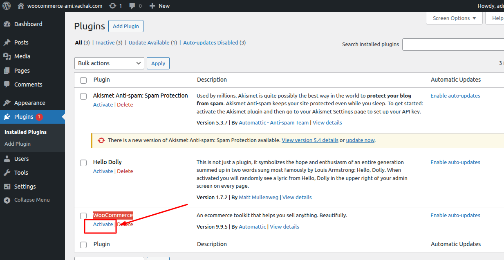
Task: Delete the Hello Dolly plugin
Action: click(x=125, y=171)
